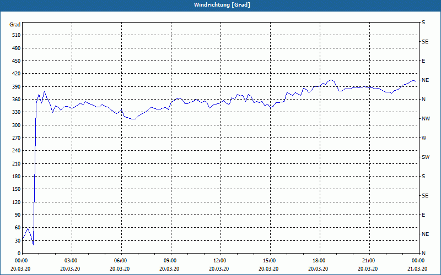Click the SW compass label
This screenshot has width=441, height=275.
pyautogui.click(x=426, y=157)
